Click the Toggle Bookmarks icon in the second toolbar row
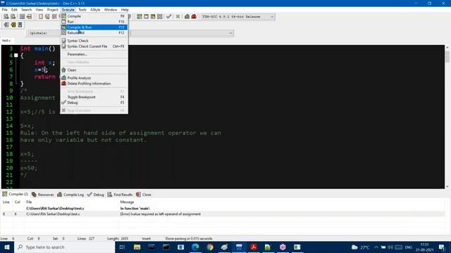 pyautogui.click(x=13, y=25)
